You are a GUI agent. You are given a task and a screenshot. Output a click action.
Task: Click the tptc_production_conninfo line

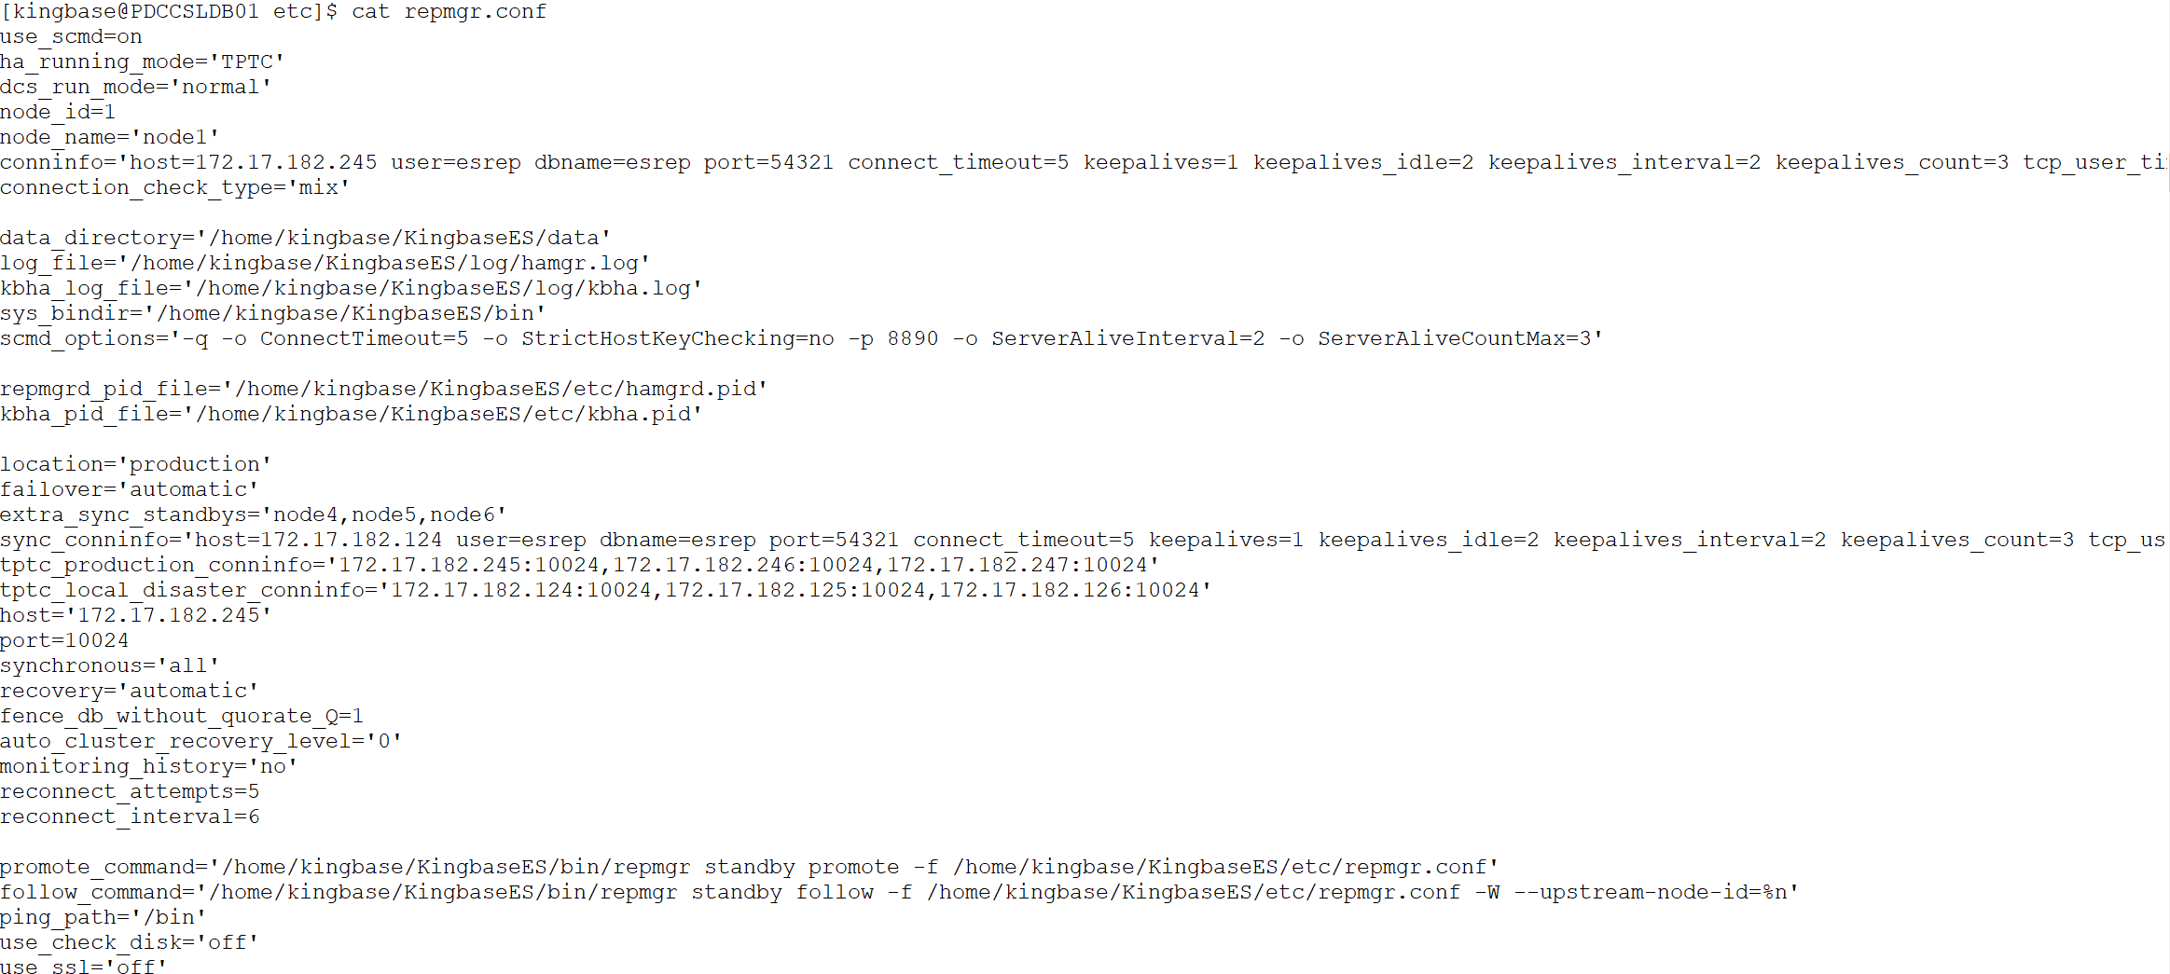tap(579, 566)
